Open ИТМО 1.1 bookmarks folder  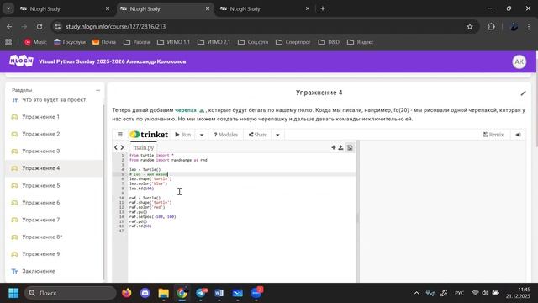[173, 42]
